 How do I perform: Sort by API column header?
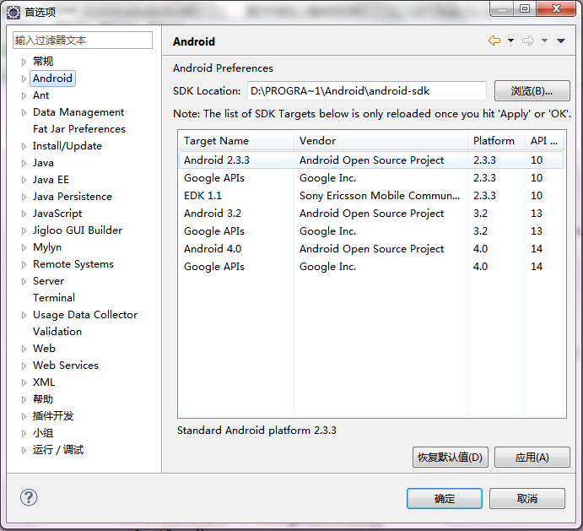[544, 141]
